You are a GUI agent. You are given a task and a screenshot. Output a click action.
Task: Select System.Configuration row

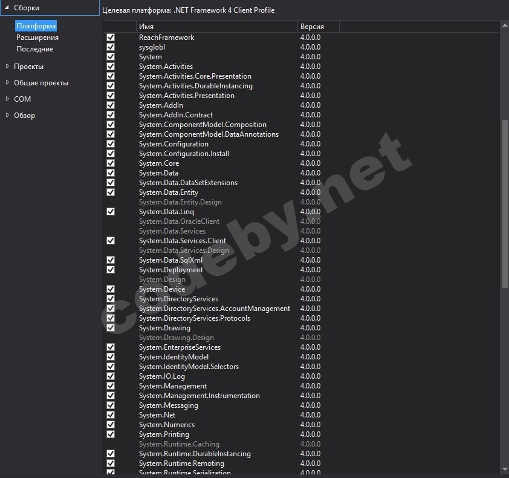point(301,143)
